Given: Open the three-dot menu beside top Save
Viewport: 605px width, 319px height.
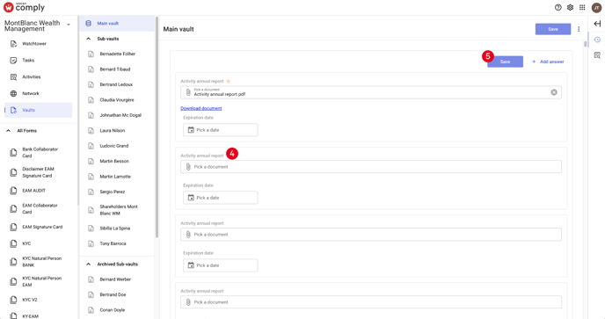Looking at the screenshot, I should click(x=579, y=29).
